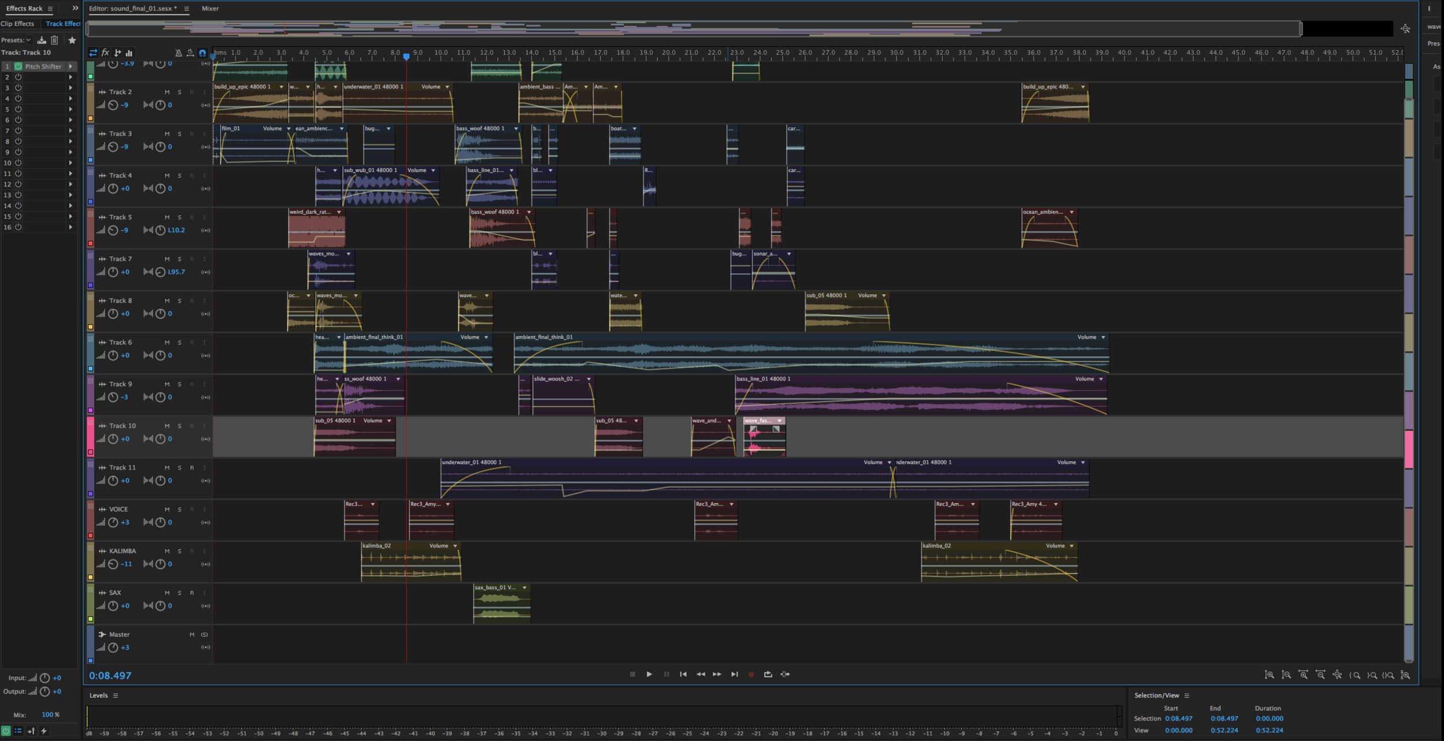Toggle global clip stretching icon
The height and width of the screenshot is (741, 1444).
click(x=190, y=53)
